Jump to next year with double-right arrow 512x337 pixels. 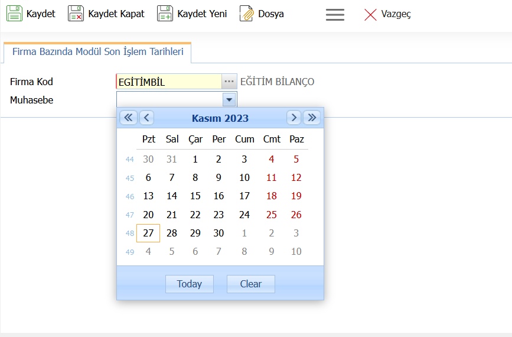tap(312, 118)
